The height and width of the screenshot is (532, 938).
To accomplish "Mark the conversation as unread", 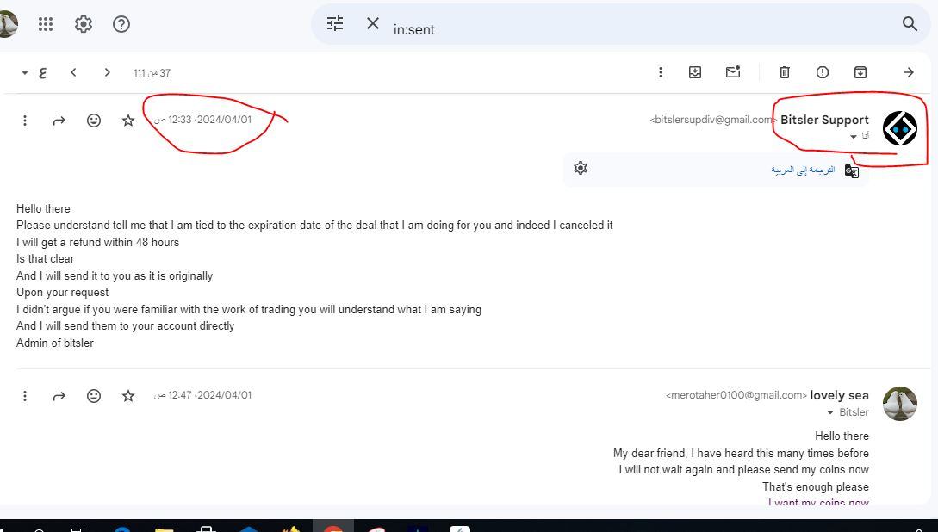I will coord(732,72).
